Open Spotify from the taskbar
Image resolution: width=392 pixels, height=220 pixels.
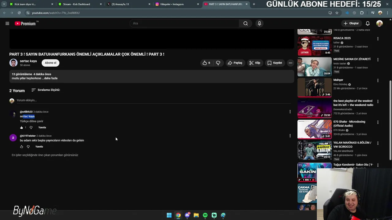coord(205,215)
